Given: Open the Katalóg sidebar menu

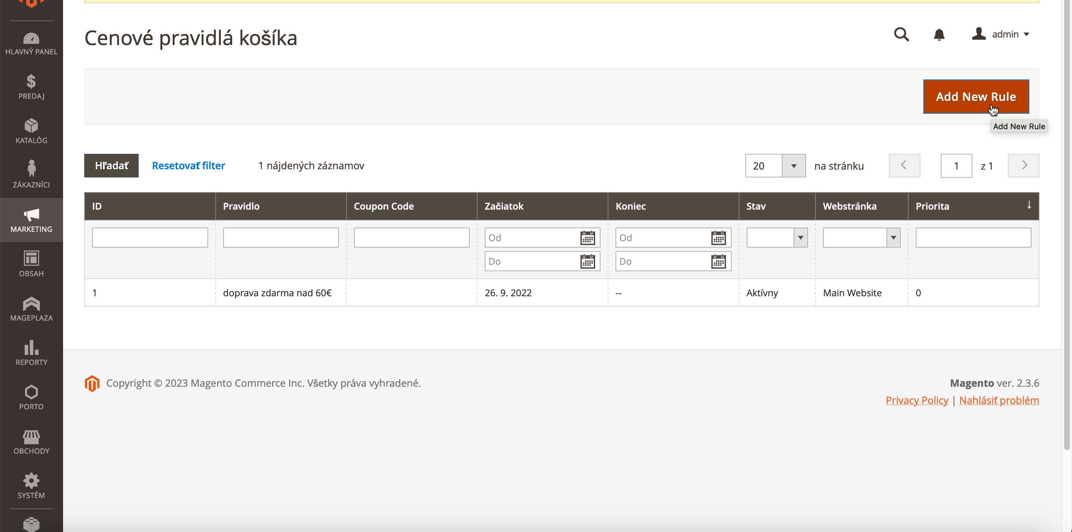Looking at the screenshot, I should [31, 131].
